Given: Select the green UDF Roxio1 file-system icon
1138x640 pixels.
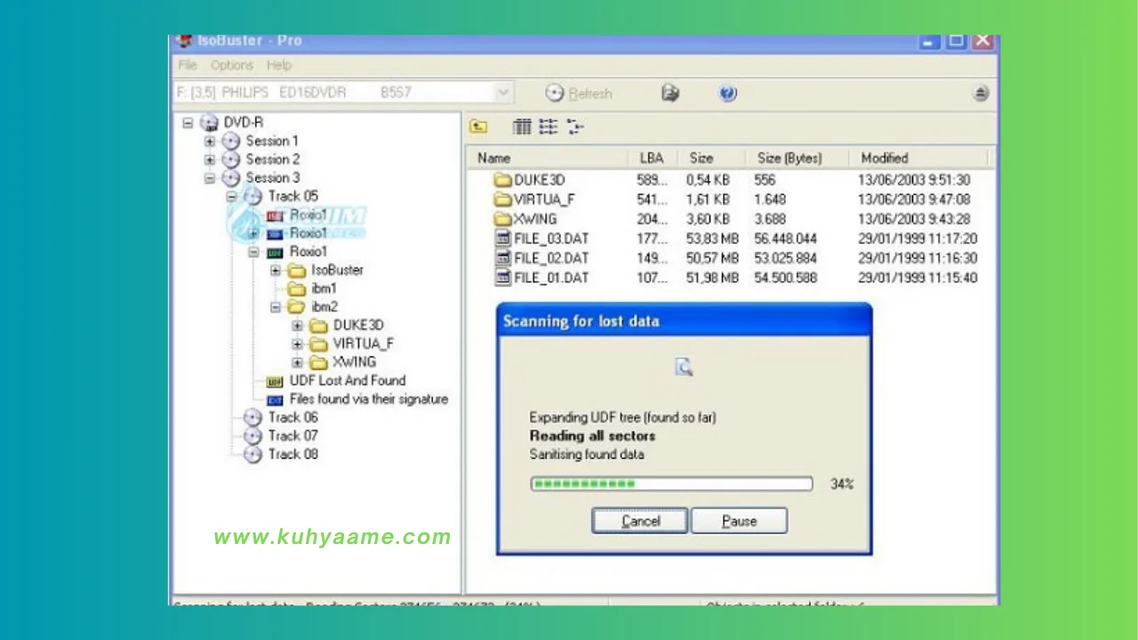Looking at the screenshot, I should [275, 252].
